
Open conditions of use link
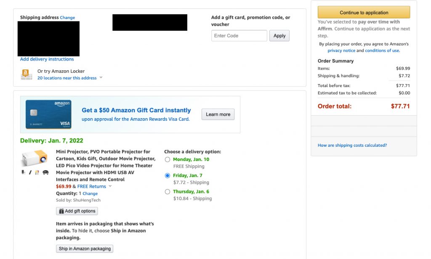[382, 50]
